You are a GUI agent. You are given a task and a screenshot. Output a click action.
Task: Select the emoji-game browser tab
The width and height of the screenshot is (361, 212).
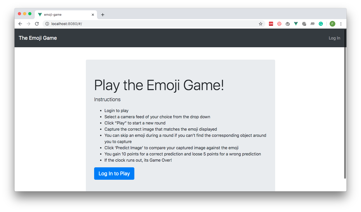point(66,15)
